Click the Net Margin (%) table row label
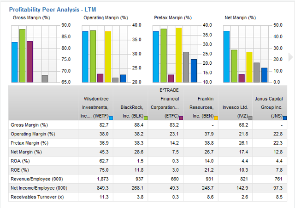Viewport: 295px width, 208px height. coord(26,152)
